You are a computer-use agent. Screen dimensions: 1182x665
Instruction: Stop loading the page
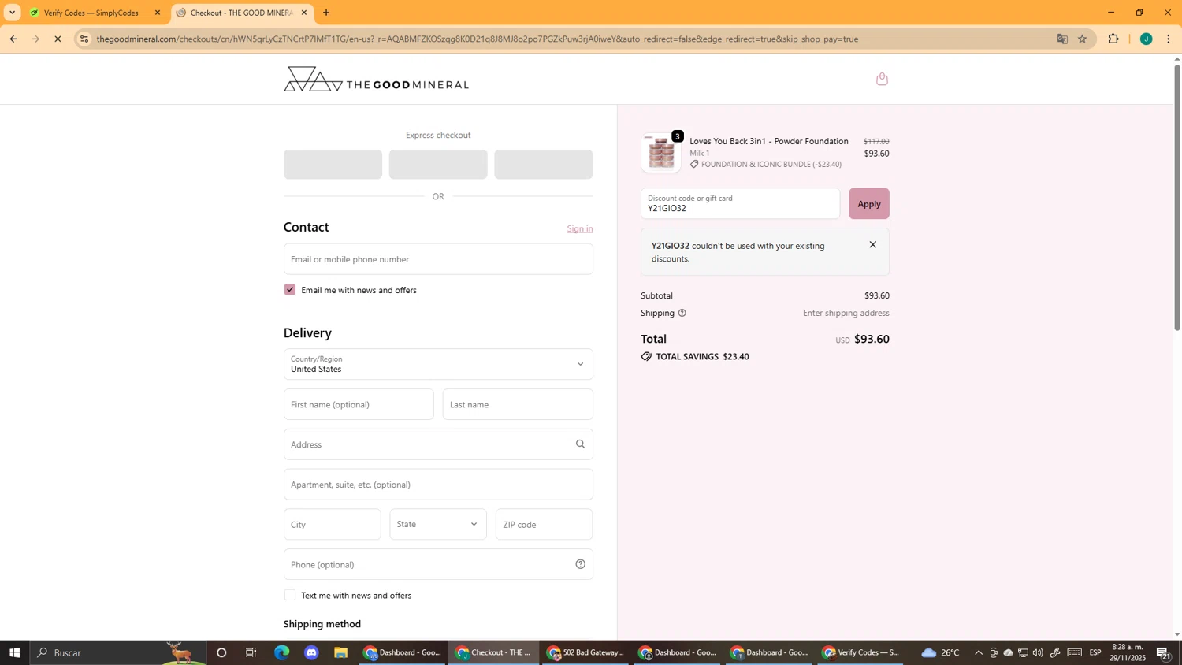(58, 39)
